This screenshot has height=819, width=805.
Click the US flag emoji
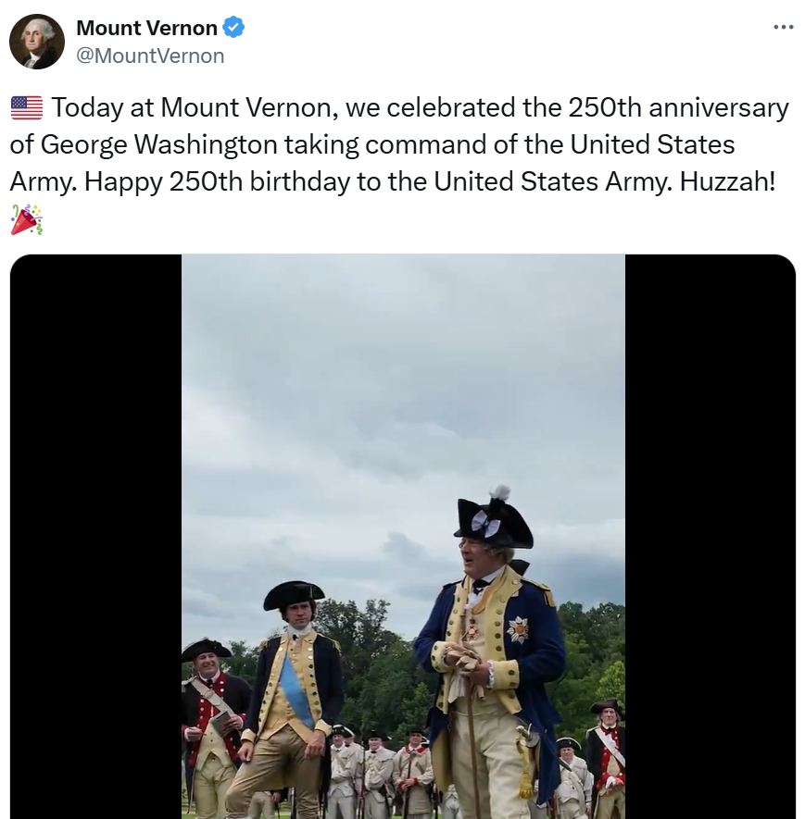point(27,108)
